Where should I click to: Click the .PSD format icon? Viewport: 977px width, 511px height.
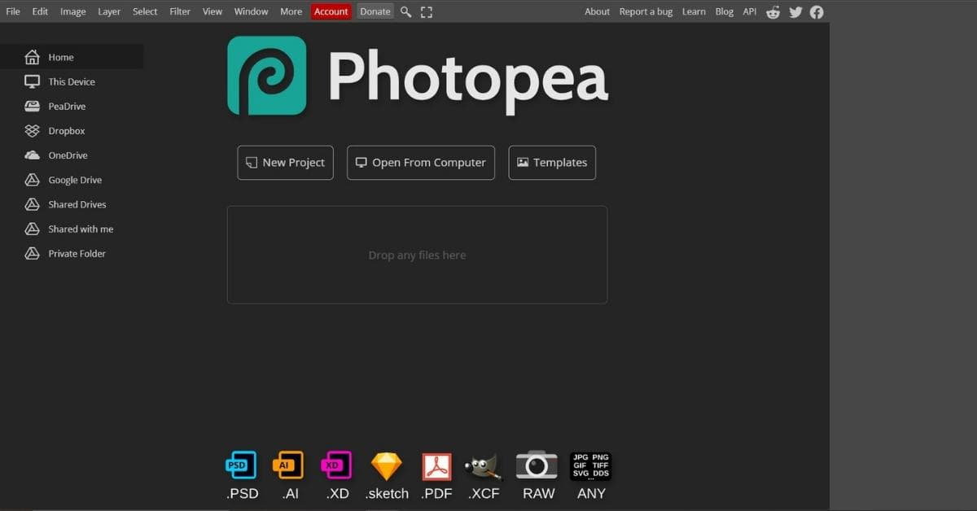click(x=241, y=465)
